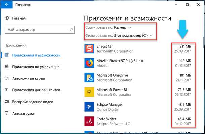Click Ounce Digital publisher text
Viewport: 205px width, 134px height.
108,109
